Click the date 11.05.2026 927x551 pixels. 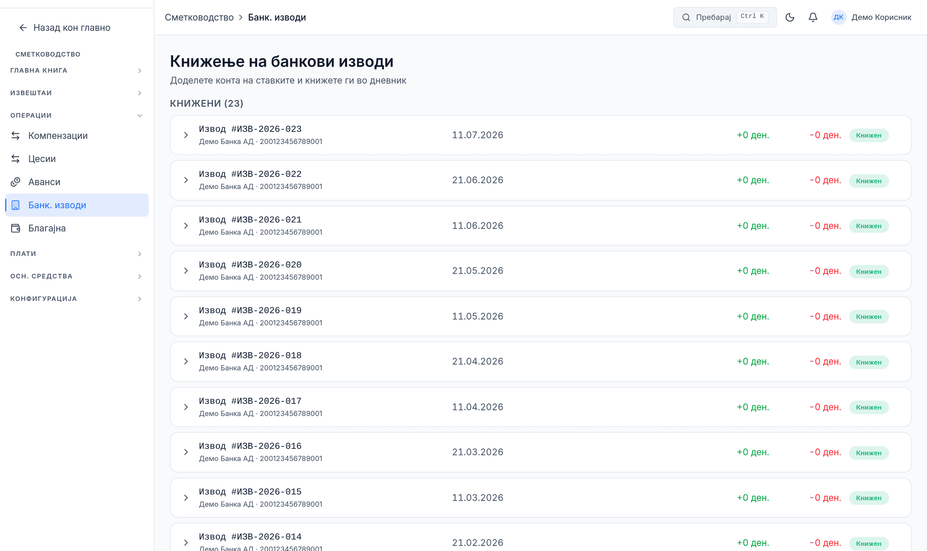477,316
